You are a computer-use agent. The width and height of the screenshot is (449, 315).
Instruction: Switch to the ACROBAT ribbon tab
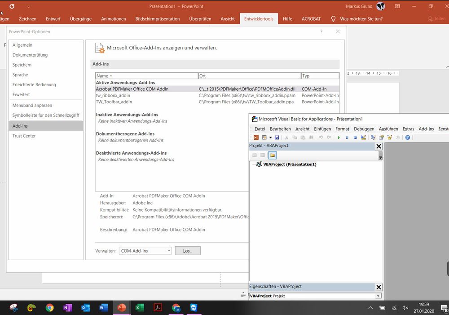coord(311,19)
